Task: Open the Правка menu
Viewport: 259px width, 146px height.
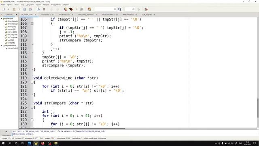Action: point(10,5)
